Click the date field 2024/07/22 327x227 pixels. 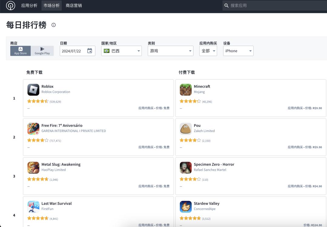pos(78,51)
